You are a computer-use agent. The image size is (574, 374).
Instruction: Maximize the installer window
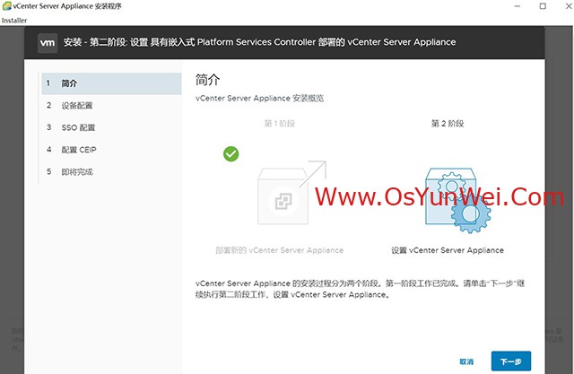click(543, 6)
